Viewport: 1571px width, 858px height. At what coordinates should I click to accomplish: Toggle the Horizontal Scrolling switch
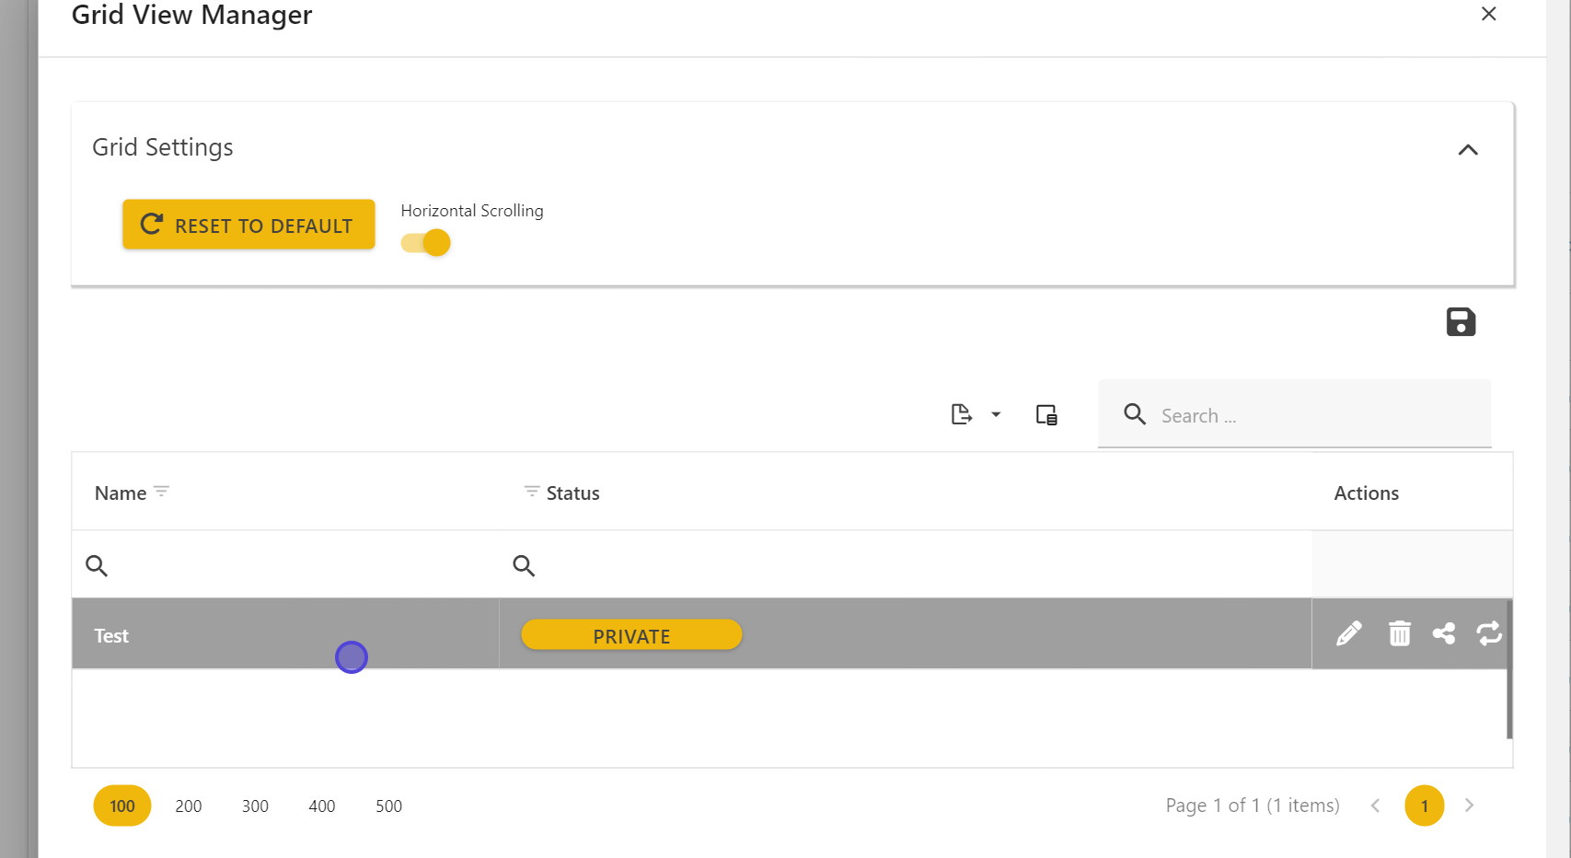click(426, 243)
